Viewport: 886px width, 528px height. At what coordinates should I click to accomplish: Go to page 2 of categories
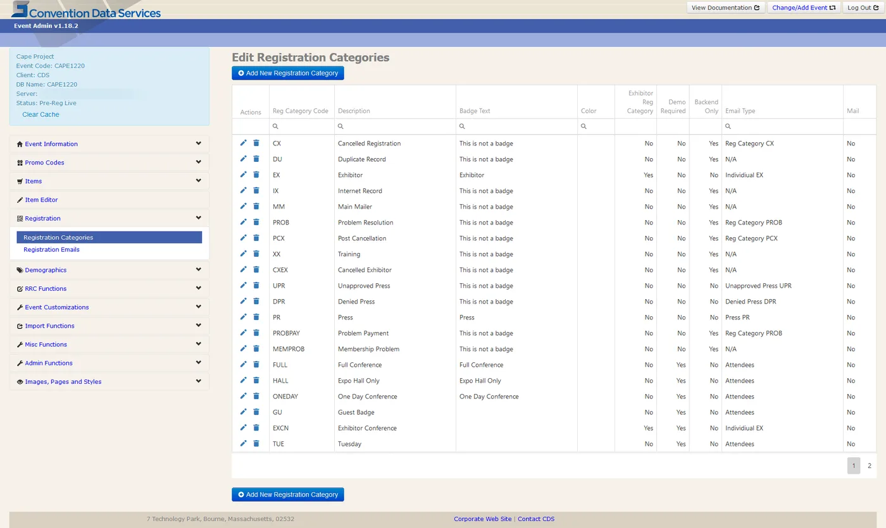pyautogui.click(x=869, y=465)
